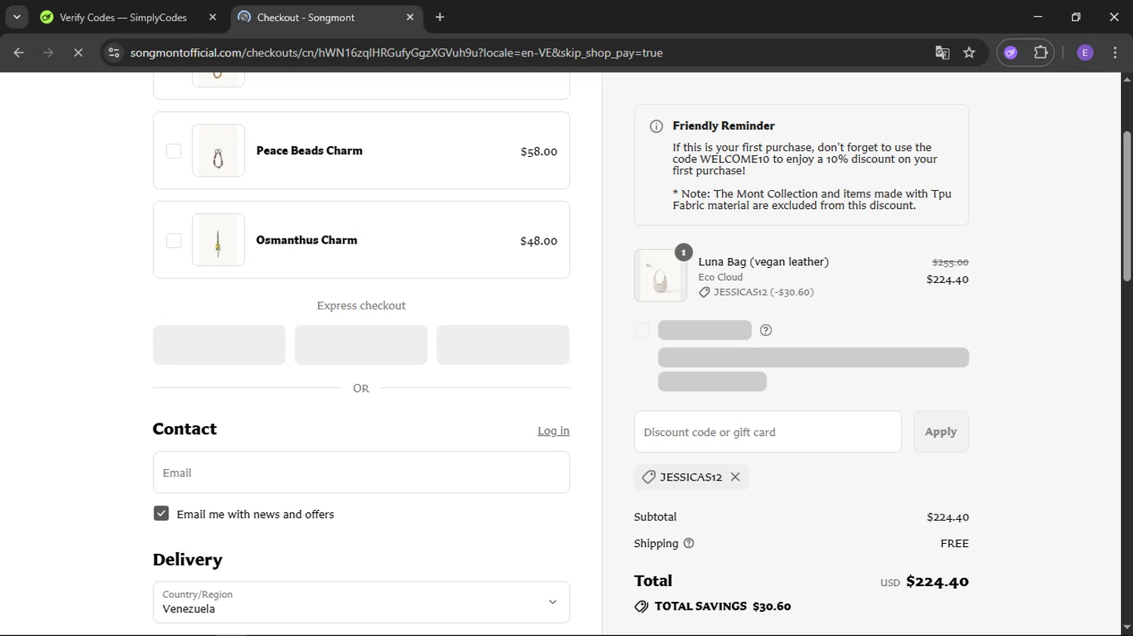The width and height of the screenshot is (1133, 636).
Task: Open the Chrome three-dot menu
Action: click(1115, 53)
